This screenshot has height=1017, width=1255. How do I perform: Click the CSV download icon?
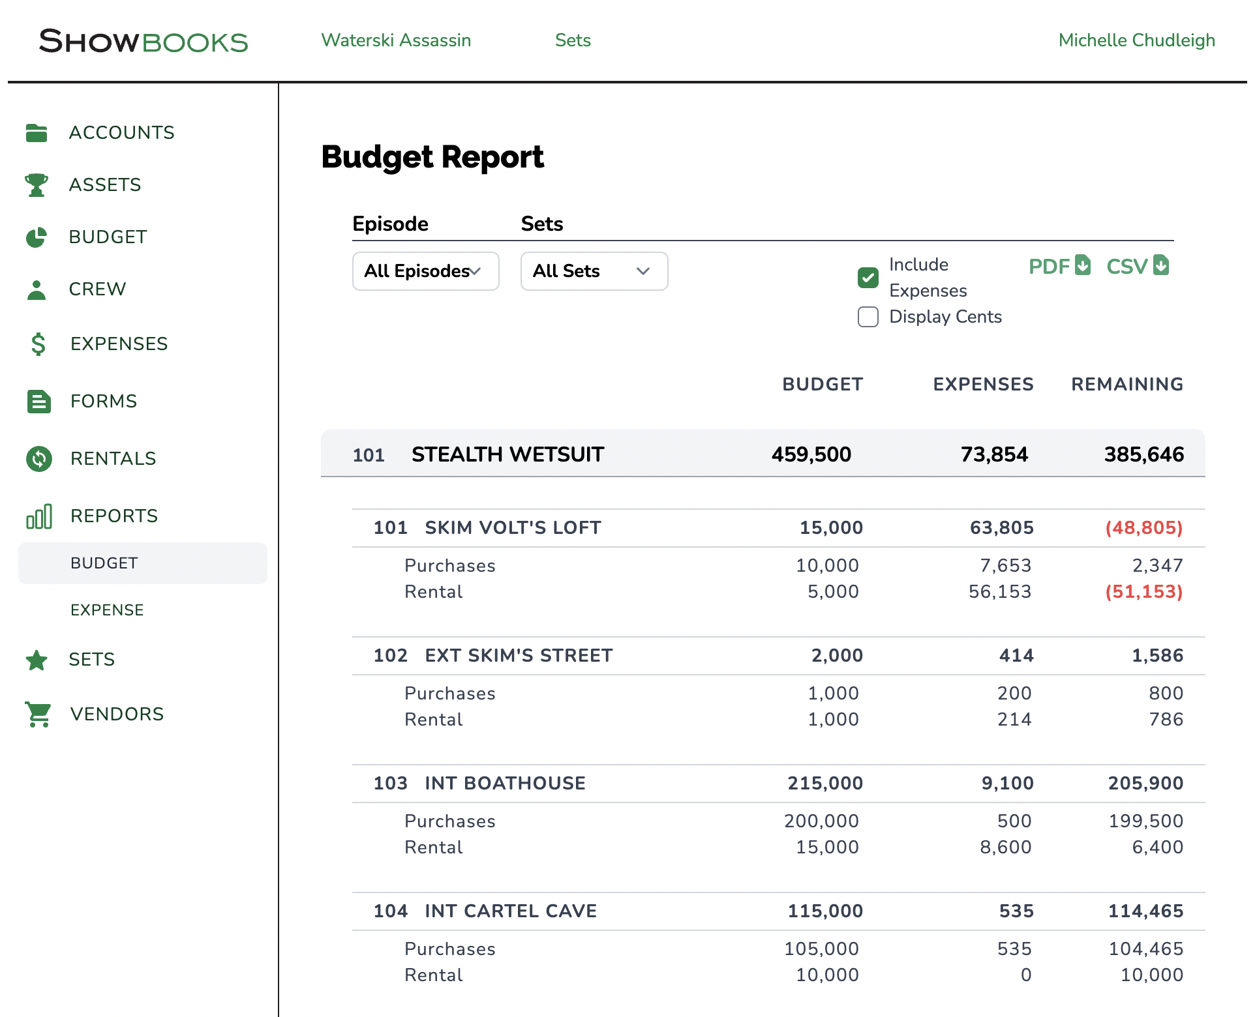pos(1161,265)
